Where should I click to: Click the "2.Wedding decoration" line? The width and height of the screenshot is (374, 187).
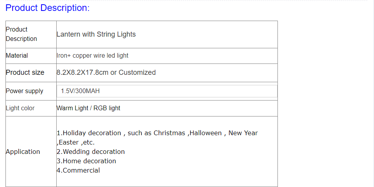coord(91,152)
